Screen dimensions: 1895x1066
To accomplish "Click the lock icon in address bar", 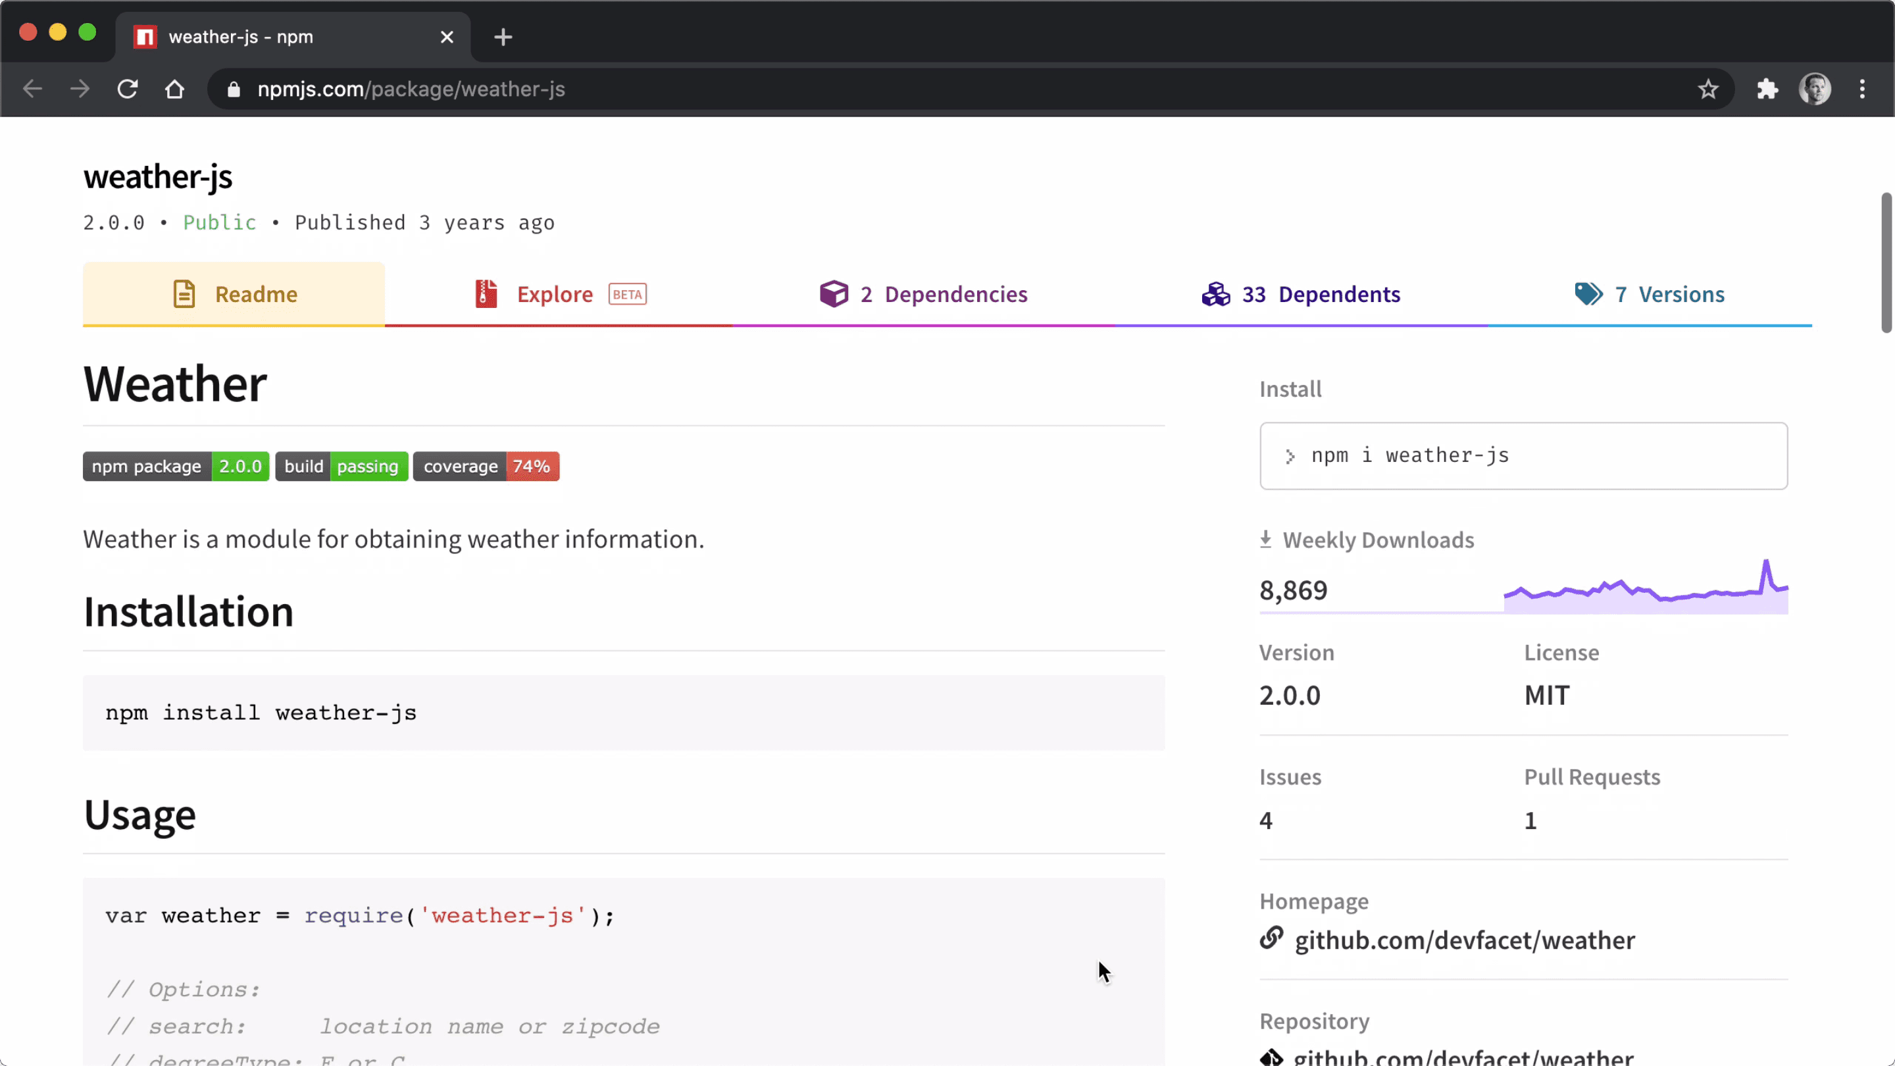I will [233, 89].
